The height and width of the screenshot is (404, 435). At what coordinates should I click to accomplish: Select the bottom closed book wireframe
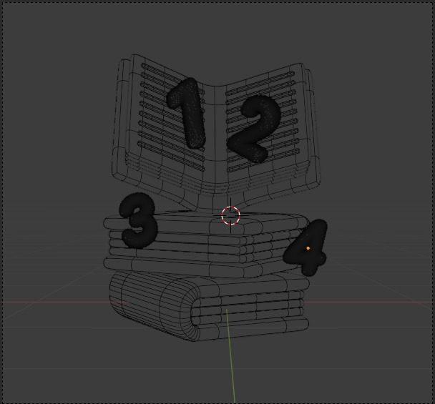[209, 307]
